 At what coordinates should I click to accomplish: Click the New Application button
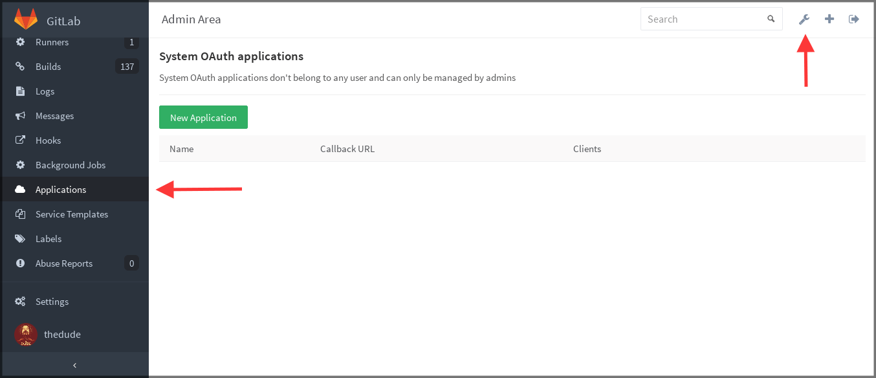(203, 117)
